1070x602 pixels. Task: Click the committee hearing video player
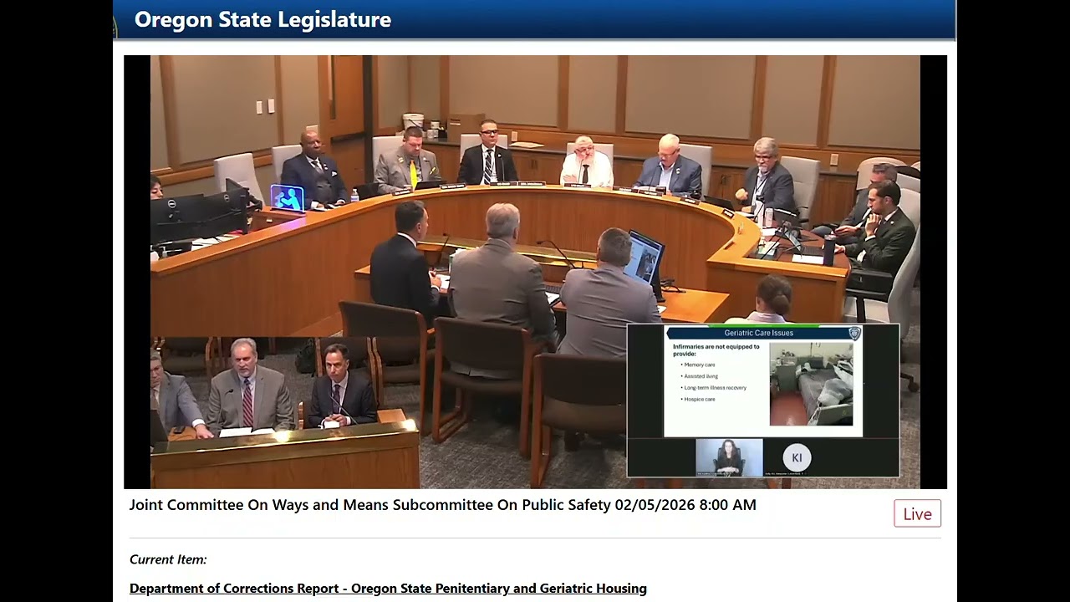[535, 272]
